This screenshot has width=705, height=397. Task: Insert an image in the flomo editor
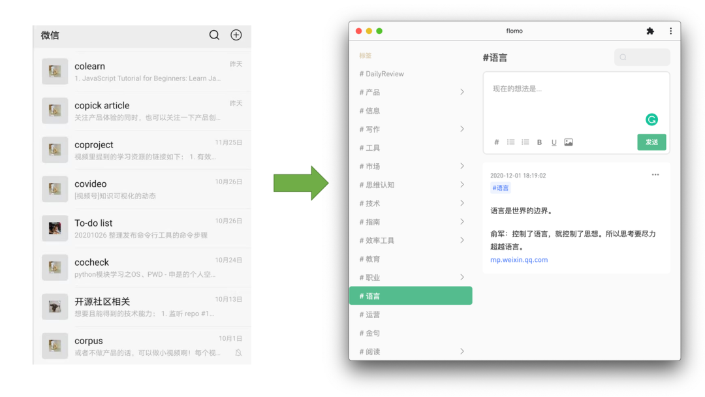pyautogui.click(x=569, y=142)
